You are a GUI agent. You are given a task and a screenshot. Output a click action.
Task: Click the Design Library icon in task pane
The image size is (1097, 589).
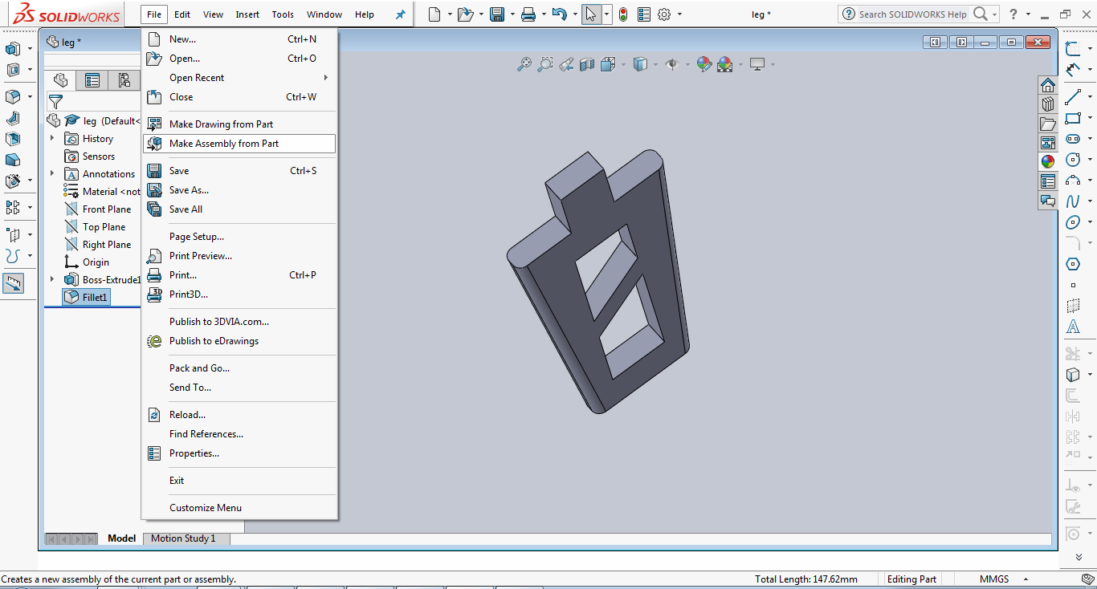tap(1048, 104)
